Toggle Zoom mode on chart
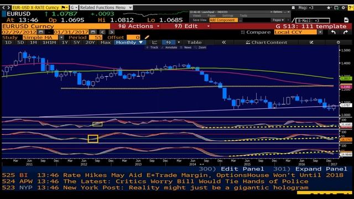Viewport: 354px width, 199px height. point(200,48)
